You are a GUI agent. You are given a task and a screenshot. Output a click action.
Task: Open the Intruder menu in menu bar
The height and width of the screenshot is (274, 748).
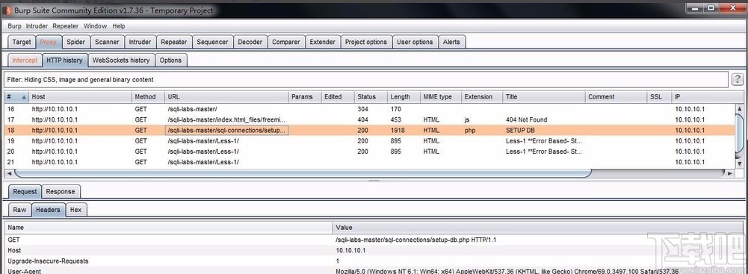tap(37, 26)
